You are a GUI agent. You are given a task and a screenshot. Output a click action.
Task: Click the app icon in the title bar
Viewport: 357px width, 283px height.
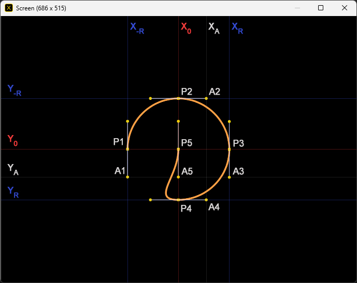pos(9,8)
